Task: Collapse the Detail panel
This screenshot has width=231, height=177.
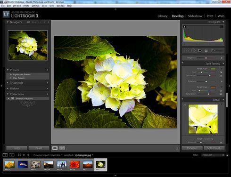Action: click(x=223, y=100)
